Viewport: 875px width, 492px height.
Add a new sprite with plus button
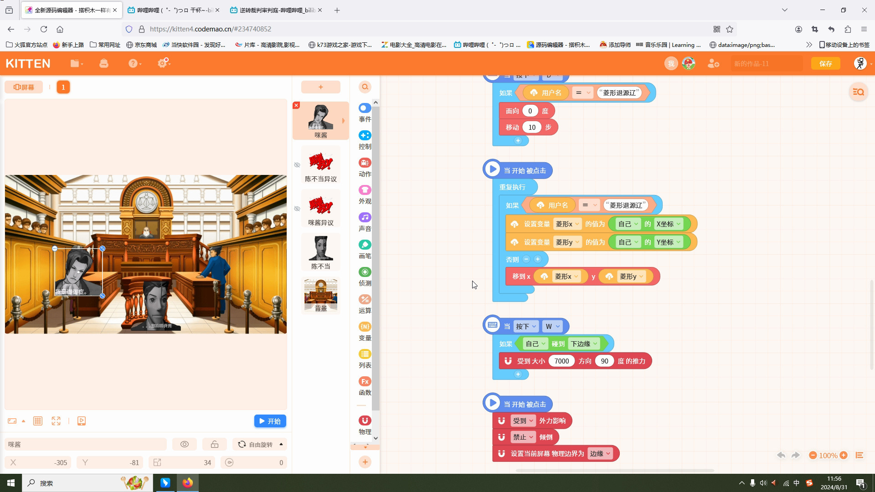(x=320, y=87)
